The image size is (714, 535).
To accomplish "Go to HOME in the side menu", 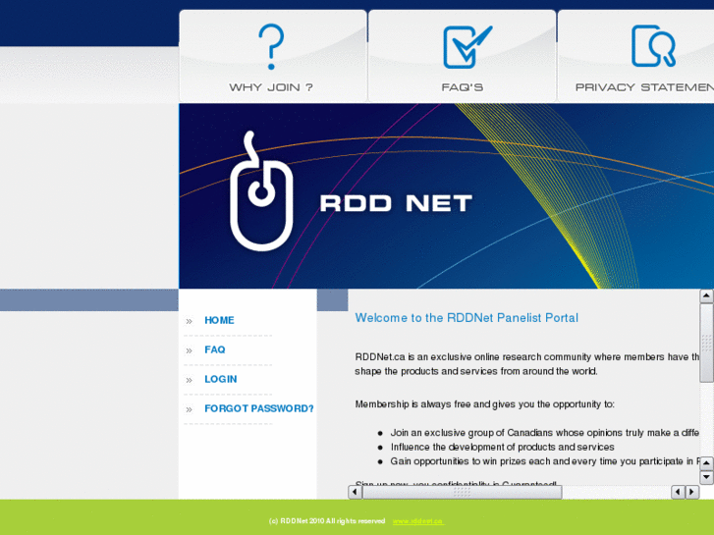I will tap(219, 321).
